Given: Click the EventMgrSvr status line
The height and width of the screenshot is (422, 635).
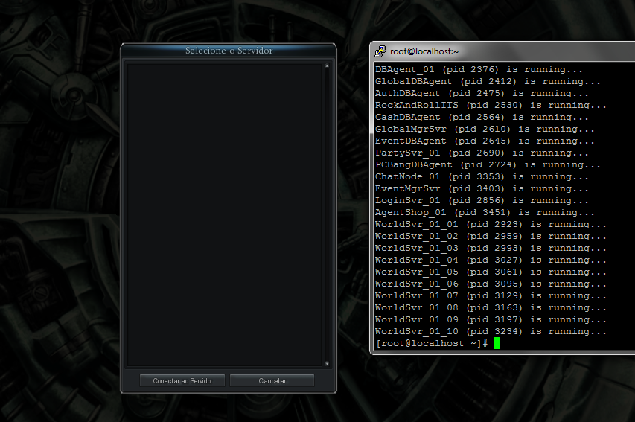Looking at the screenshot, I should point(482,189).
